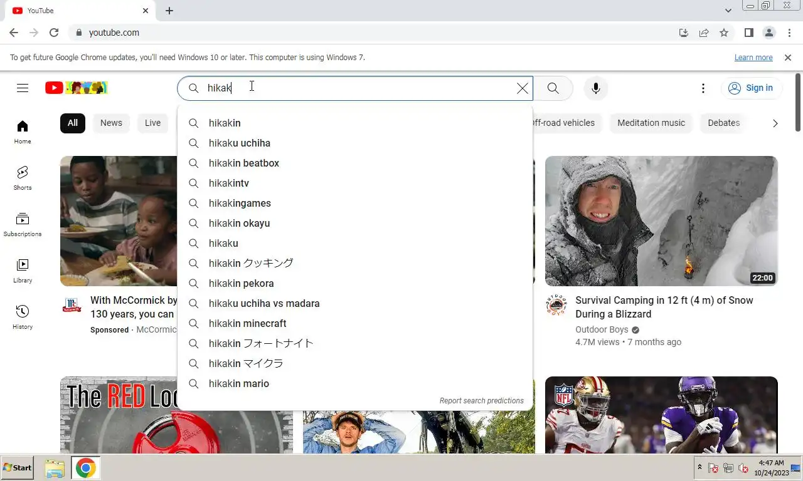The width and height of the screenshot is (803, 481).
Task: Close the YouTube browser tab
Action: click(x=146, y=11)
